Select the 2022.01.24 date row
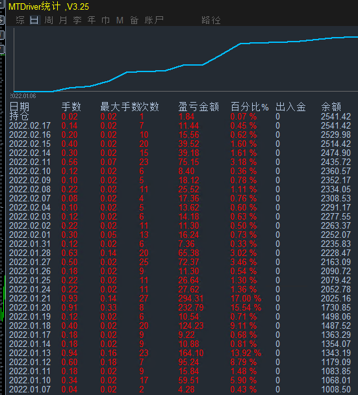 pyautogui.click(x=30, y=289)
